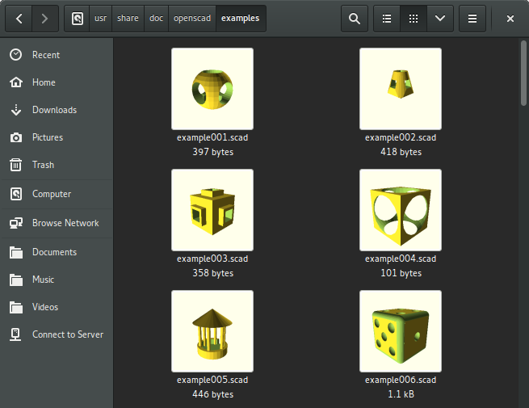Select examples path segment

tap(241, 19)
